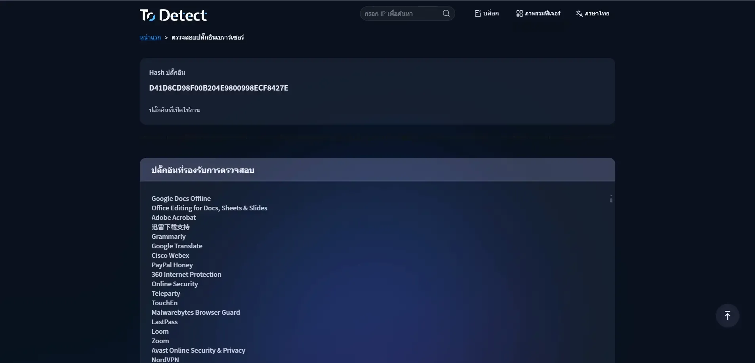The image size is (755, 363).
Task: Select the Adobe Acrobat entry
Action: tap(173, 217)
